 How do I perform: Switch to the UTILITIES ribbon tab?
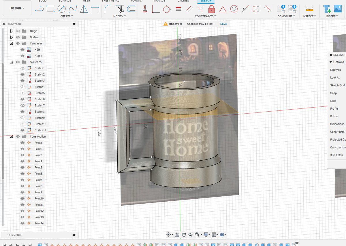point(183,1)
